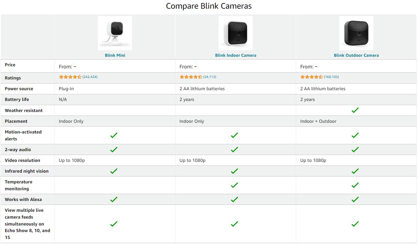Click the 2-way audio checkmark for Blink Mini

(x=114, y=149)
